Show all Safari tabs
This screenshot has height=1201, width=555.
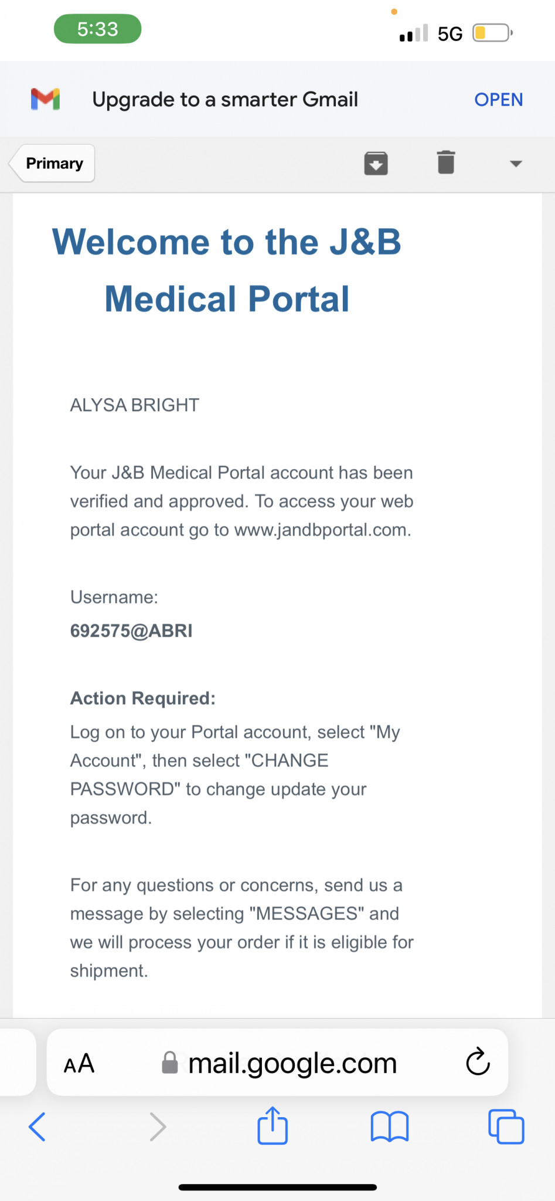(506, 1127)
